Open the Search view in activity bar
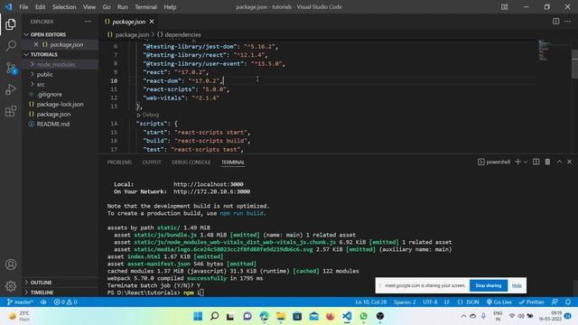The height and width of the screenshot is (325, 578). (11, 46)
